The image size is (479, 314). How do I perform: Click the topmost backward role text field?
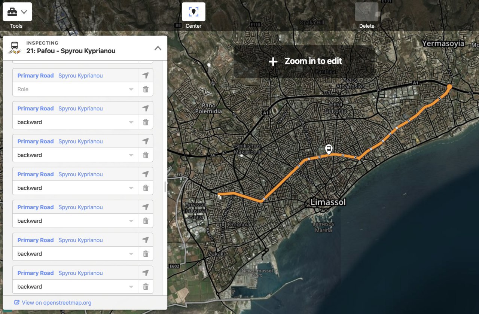(75, 122)
